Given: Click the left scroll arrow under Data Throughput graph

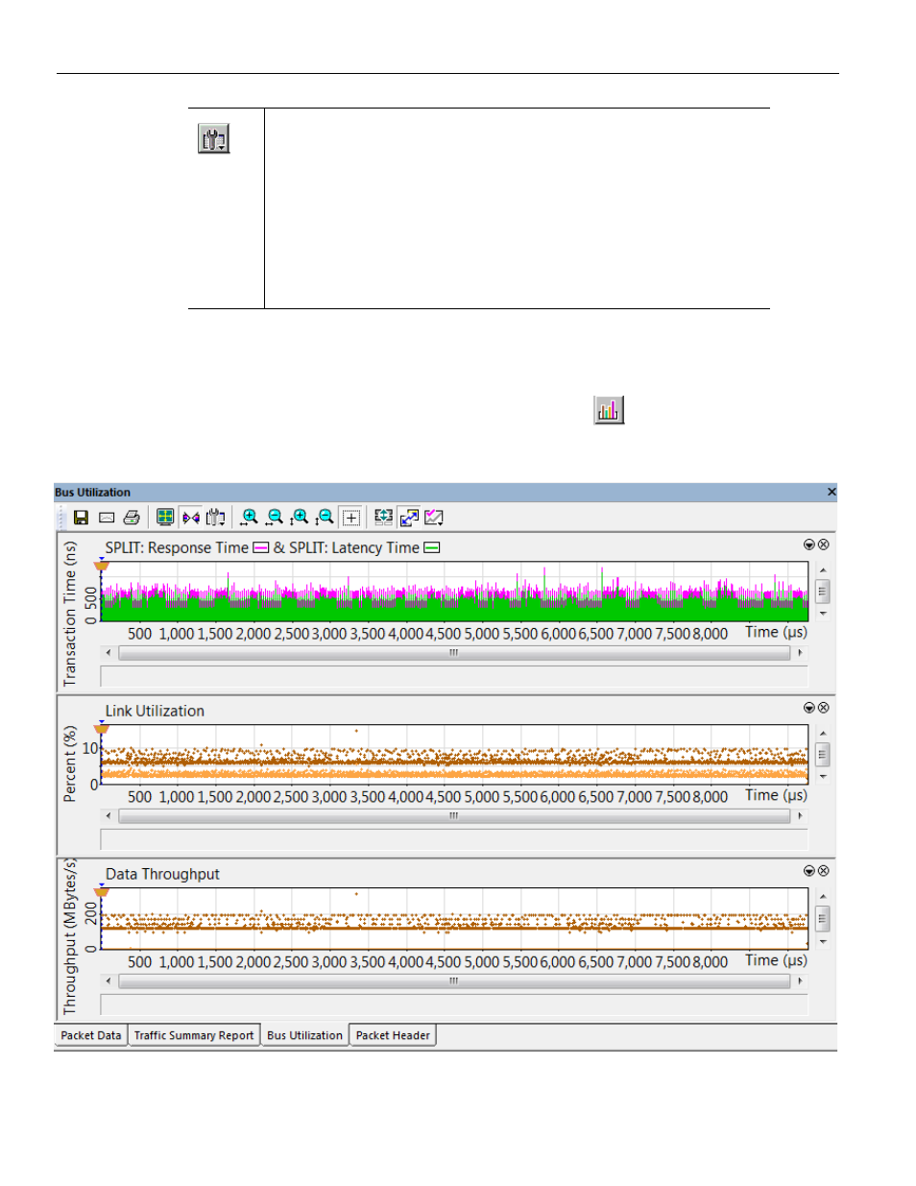Looking at the screenshot, I should 108,981.
